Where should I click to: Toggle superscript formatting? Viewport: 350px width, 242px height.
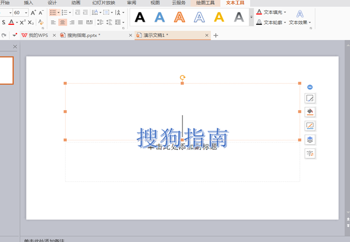pyautogui.click(x=23, y=22)
